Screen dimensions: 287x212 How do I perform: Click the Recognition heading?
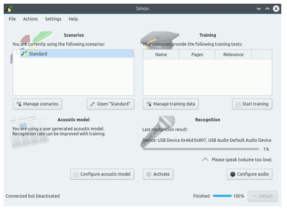[207, 120]
